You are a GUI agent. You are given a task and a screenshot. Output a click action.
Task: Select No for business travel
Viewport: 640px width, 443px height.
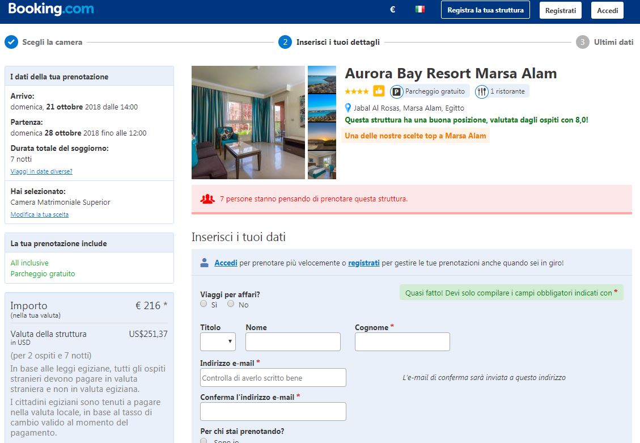(231, 304)
